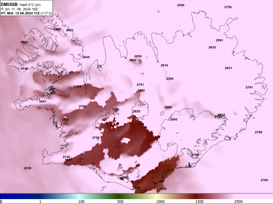Click the 1359 height label

tap(163, 189)
